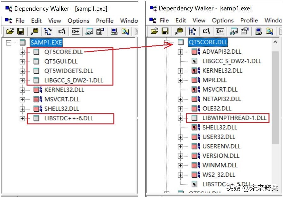
Task: Open Edit menu in left window
Action: (36, 21)
